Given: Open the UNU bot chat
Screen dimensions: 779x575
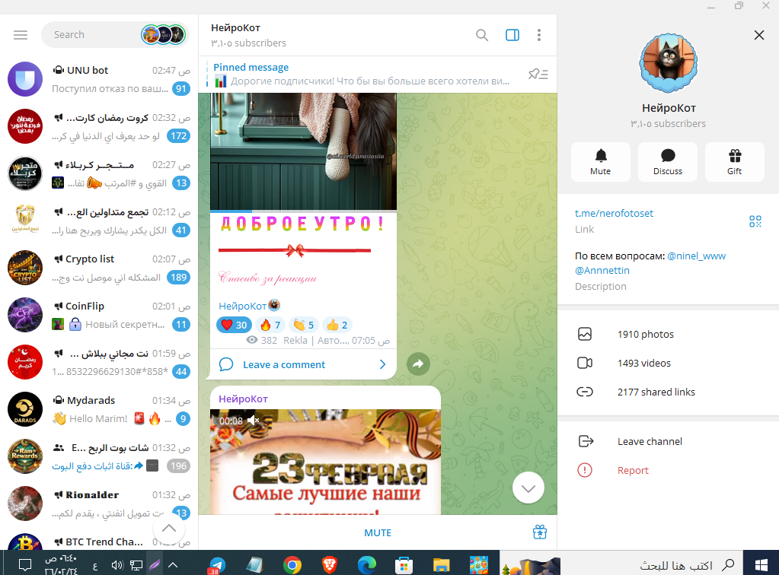Looking at the screenshot, I should [x=99, y=79].
